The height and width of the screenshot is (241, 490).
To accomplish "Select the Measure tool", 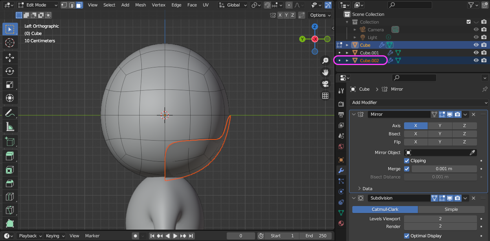I will pos(10,127).
